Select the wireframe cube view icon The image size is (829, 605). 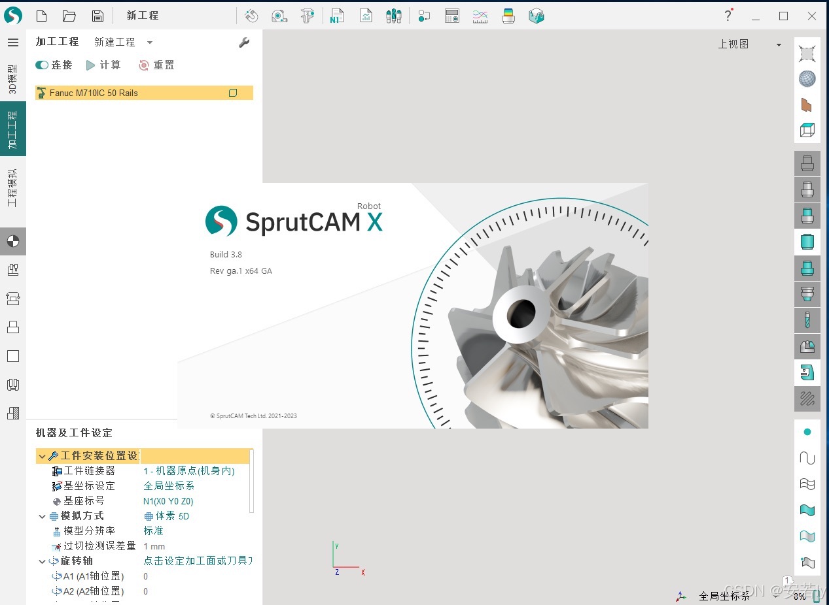tap(807, 130)
